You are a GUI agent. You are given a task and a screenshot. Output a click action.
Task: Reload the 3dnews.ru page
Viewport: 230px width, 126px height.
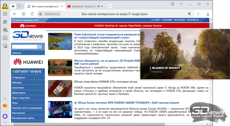pyautogui.click(x=32, y=14)
